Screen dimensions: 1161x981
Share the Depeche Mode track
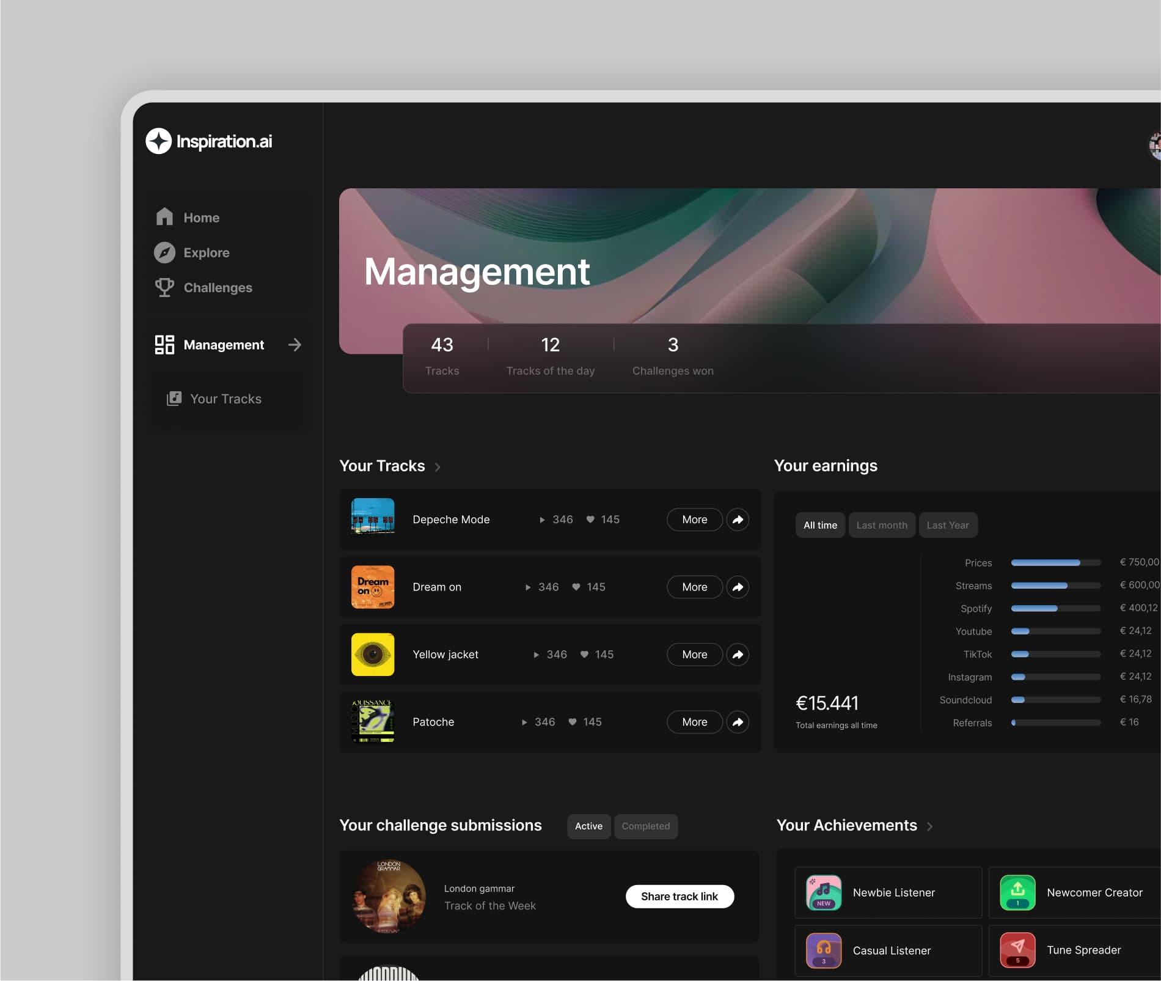tap(738, 520)
